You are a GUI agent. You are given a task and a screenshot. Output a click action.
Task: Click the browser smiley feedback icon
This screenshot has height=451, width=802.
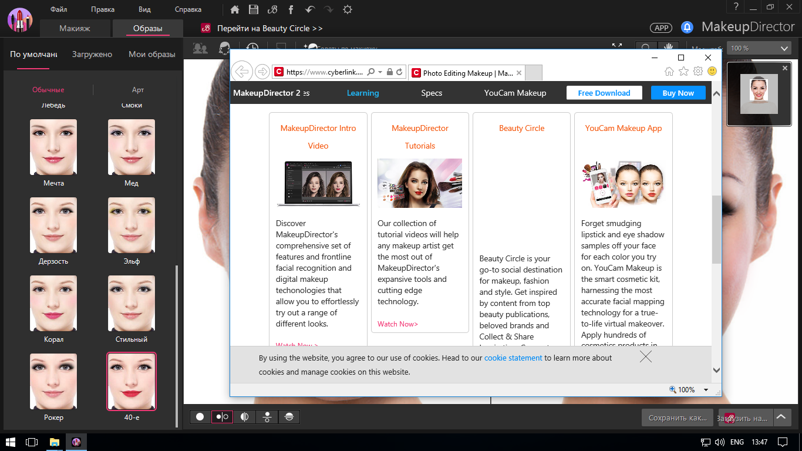[712, 71]
